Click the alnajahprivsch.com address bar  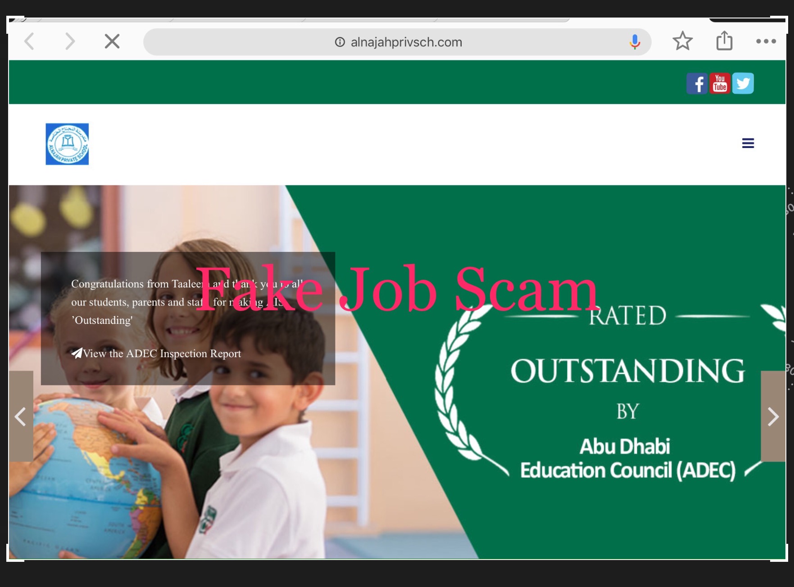point(397,42)
